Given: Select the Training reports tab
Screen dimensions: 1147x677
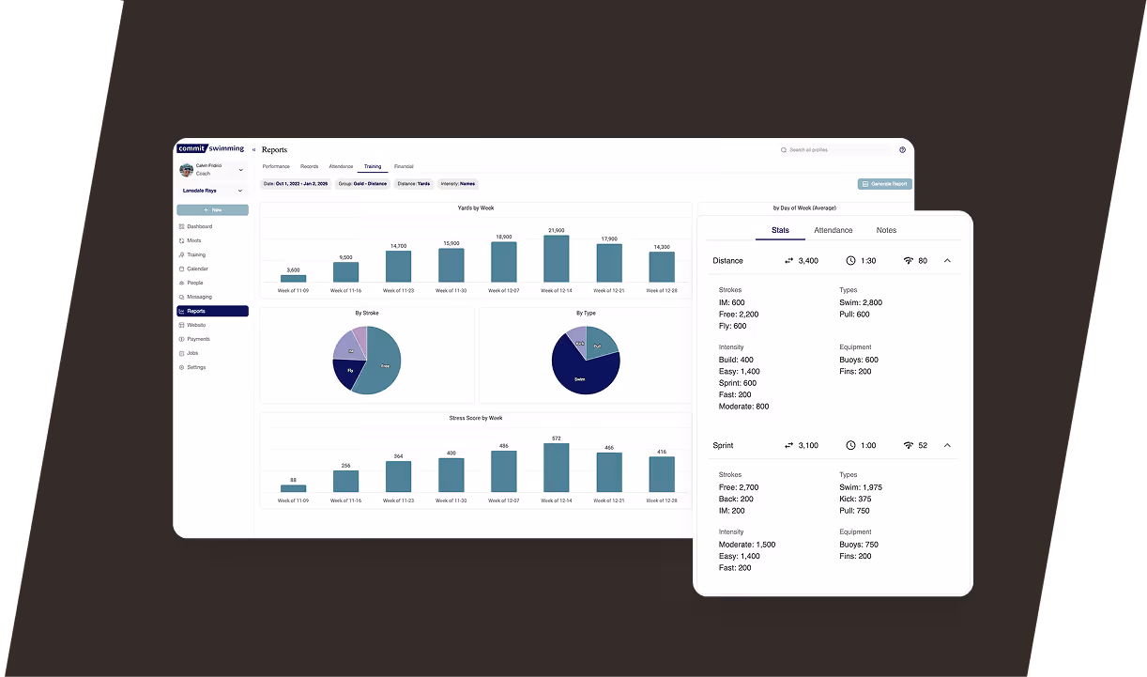Looking at the screenshot, I should click(x=373, y=166).
